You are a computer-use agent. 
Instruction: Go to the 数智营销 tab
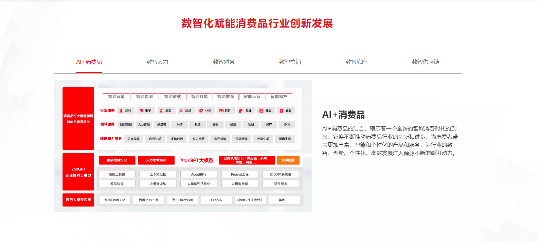pos(290,62)
